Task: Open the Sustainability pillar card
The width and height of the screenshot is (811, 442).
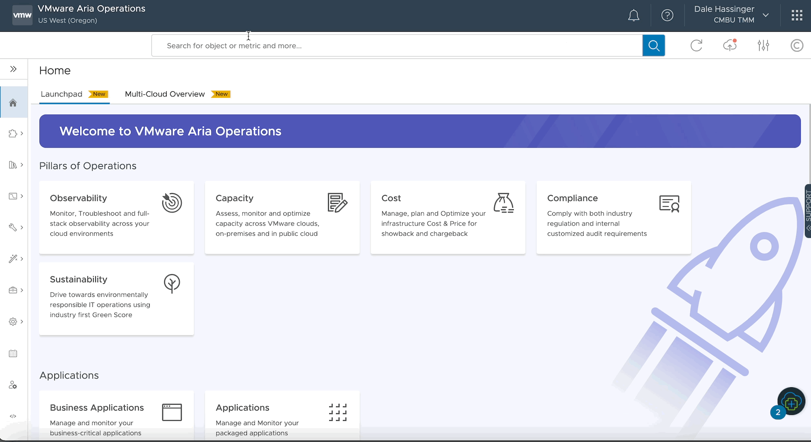Action: 116,298
